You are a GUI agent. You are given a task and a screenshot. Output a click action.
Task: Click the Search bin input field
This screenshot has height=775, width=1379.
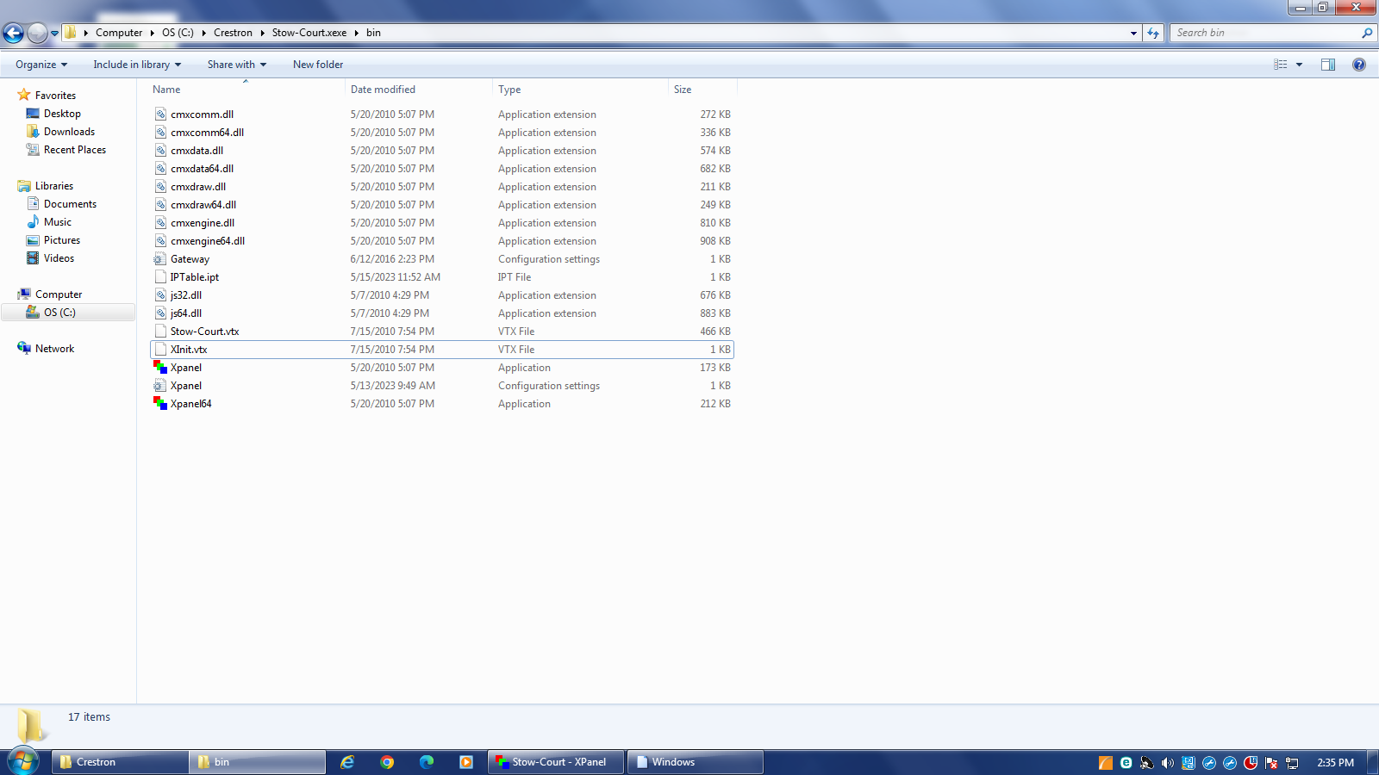pos(1263,33)
